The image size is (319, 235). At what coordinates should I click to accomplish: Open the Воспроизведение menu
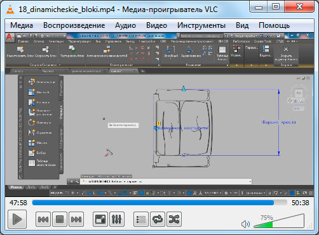coord(74,25)
